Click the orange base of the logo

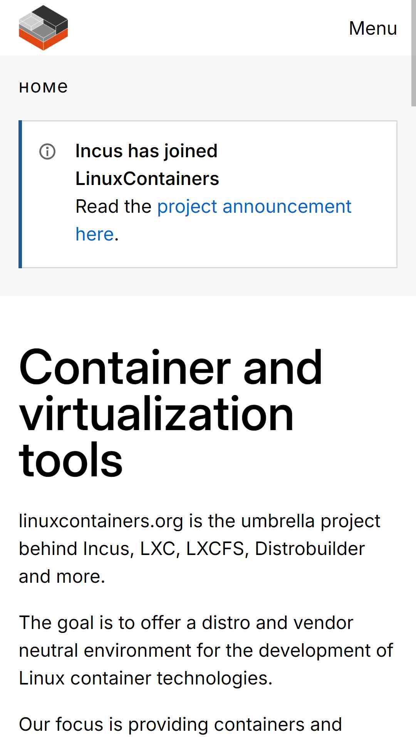43,40
